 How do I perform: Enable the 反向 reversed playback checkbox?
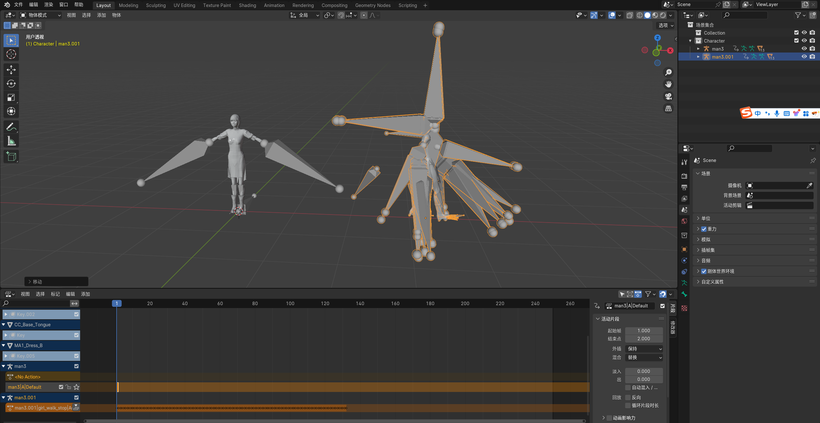(x=628, y=397)
